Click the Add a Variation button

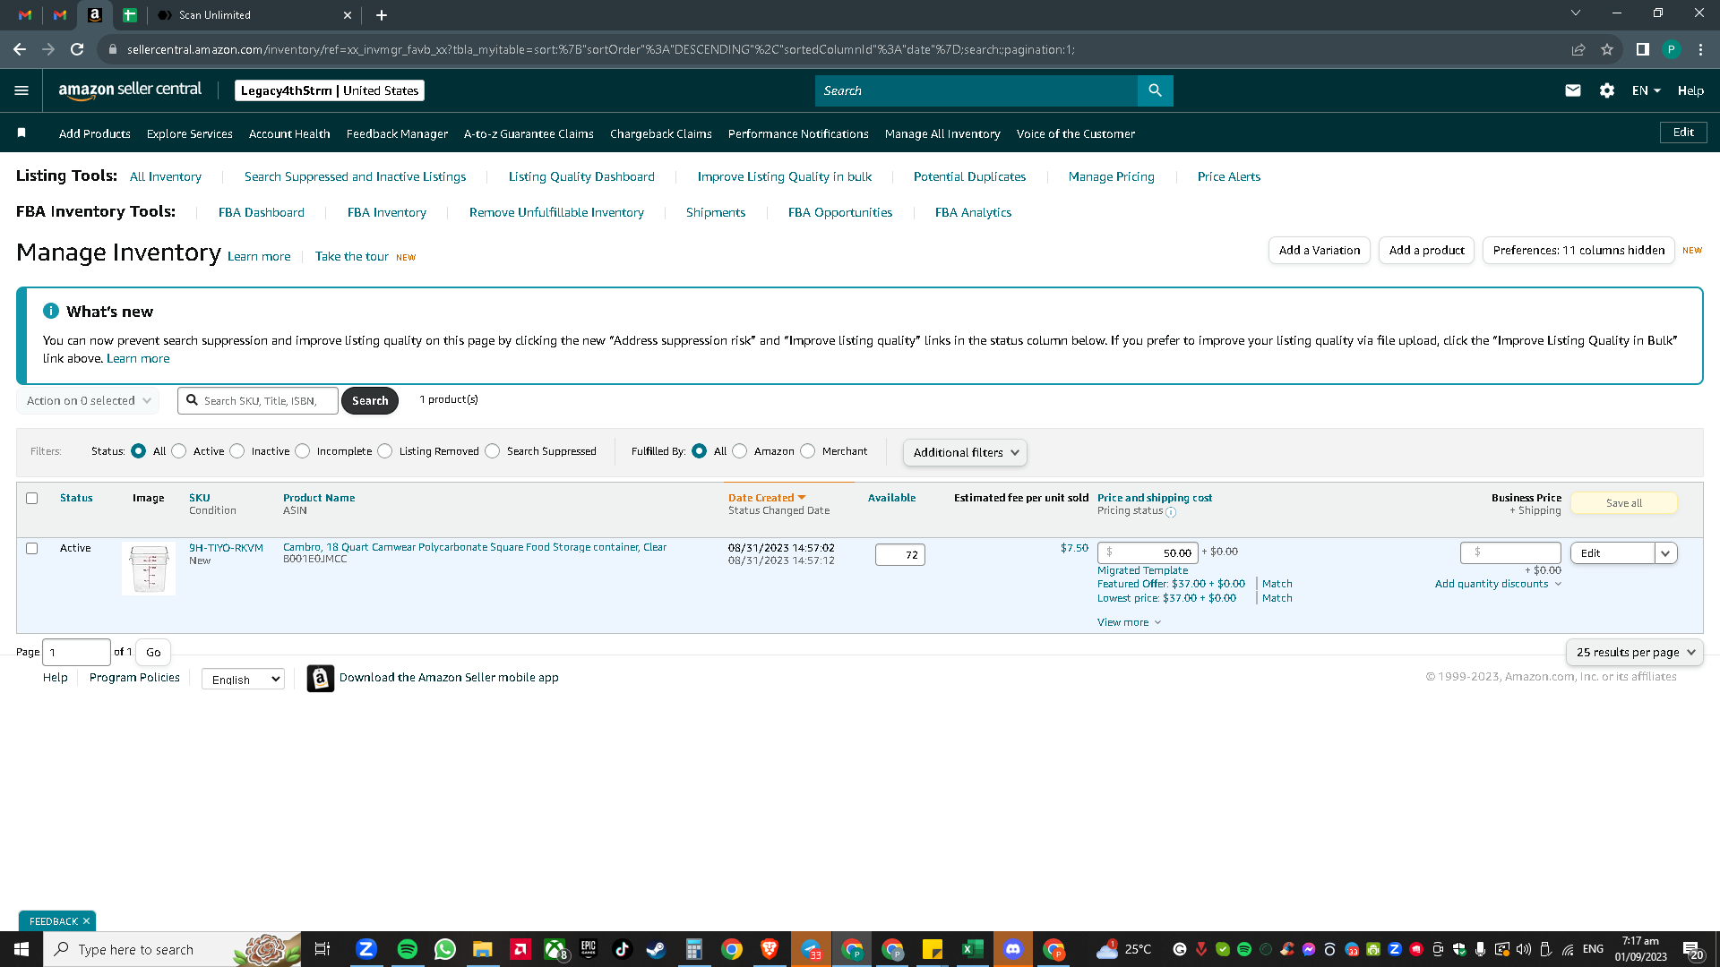coord(1320,250)
